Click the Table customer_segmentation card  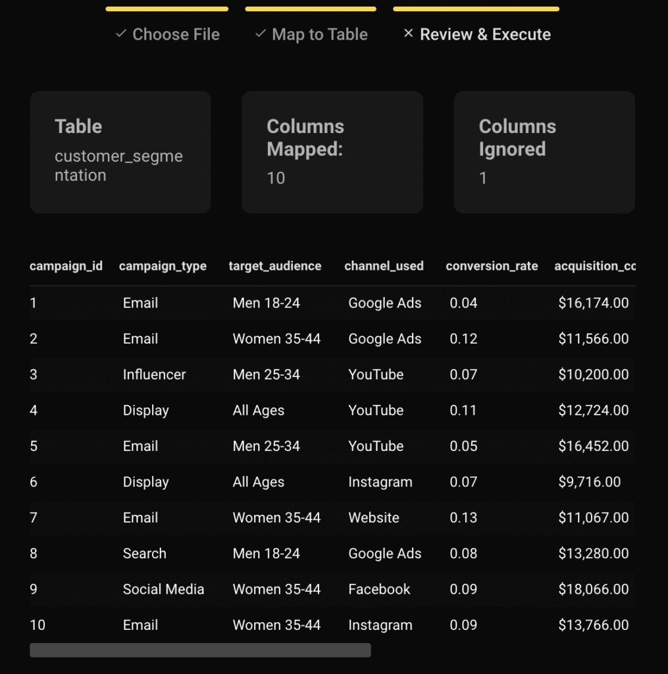coord(120,152)
